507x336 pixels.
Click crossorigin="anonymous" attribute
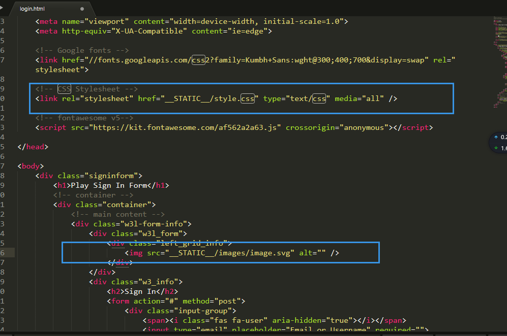click(x=337, y=128)
